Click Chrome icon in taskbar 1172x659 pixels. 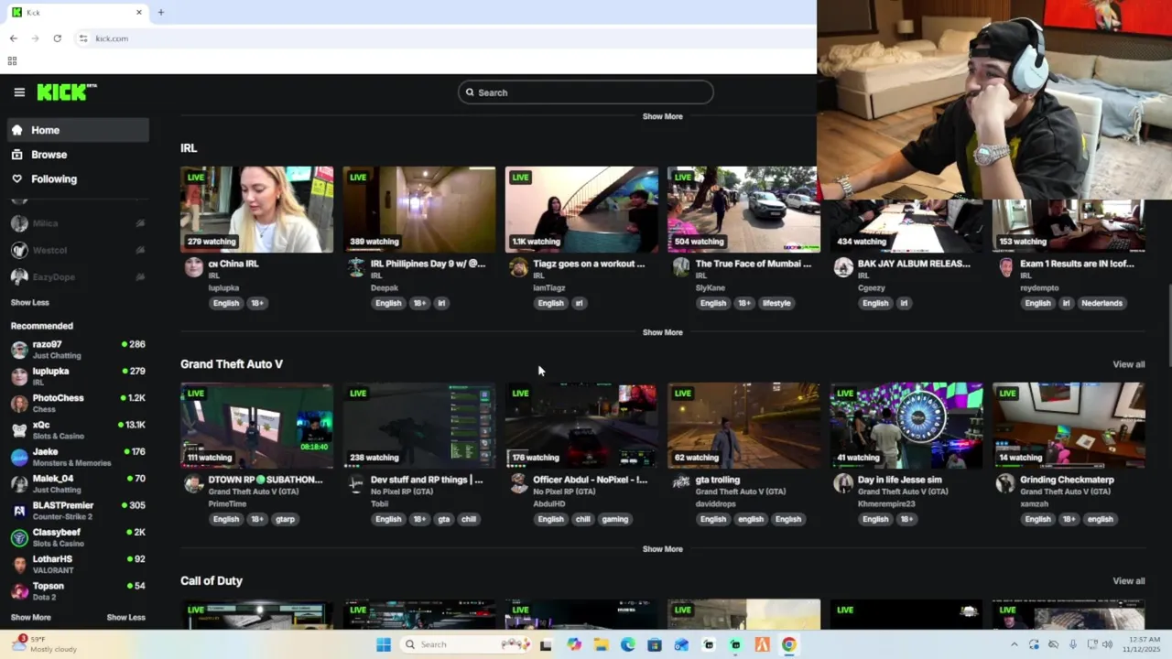(789, 644)
